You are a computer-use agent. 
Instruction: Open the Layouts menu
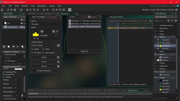pos(52,6)
